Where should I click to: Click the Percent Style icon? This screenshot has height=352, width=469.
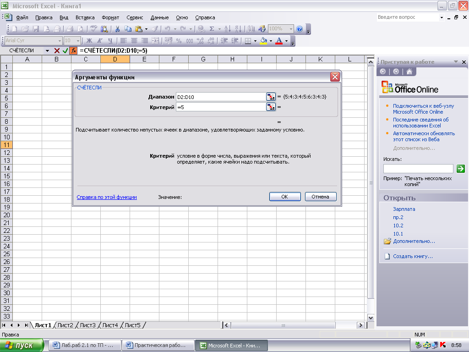pos(179,41)
